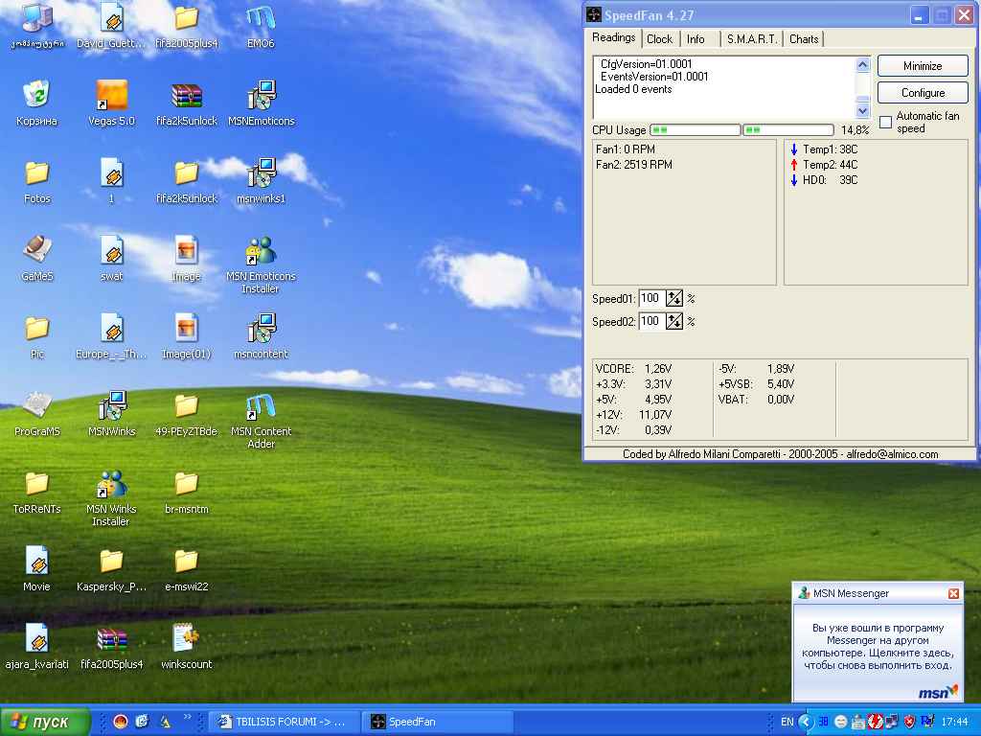
Task: Click the temperature 38 tray icon
Action: [x=823, y=722]
